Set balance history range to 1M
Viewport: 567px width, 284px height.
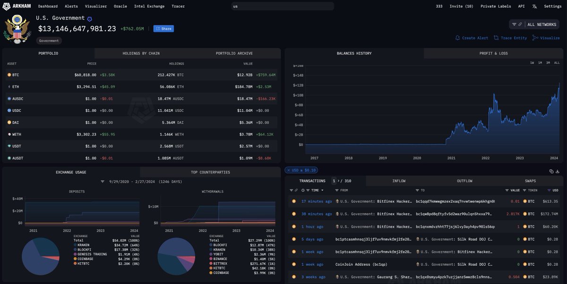coord(540,63)
